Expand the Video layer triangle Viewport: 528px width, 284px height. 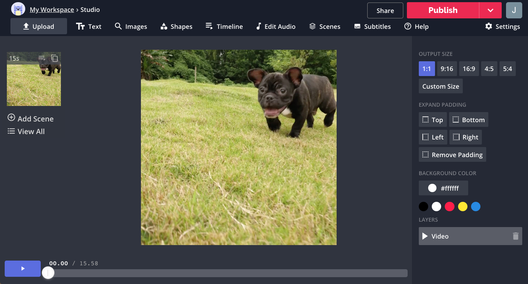(x=425, y=236)
